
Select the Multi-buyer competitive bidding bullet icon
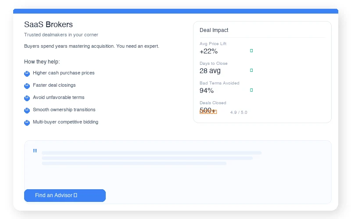coord(27,122)
